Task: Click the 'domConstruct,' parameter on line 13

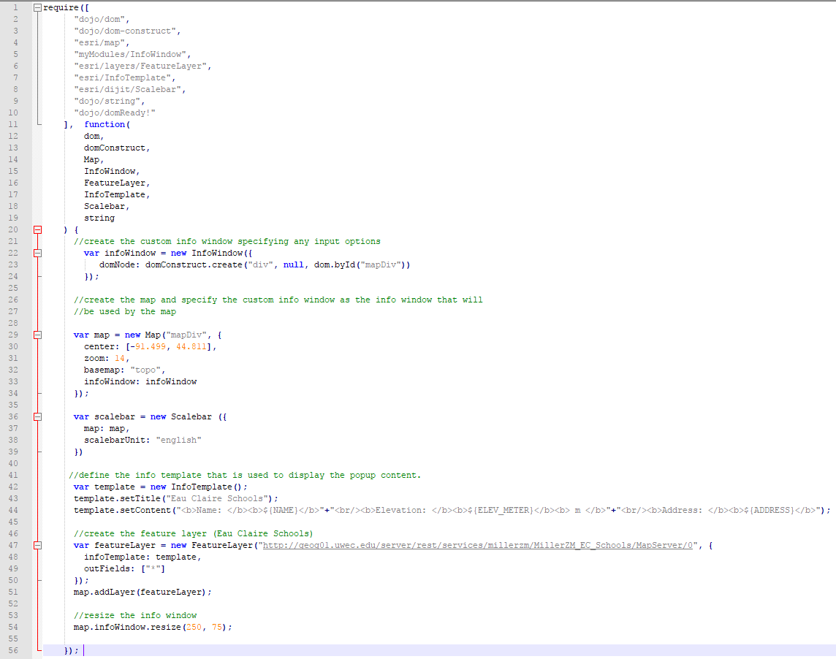Action: click(x=117, y=148)
